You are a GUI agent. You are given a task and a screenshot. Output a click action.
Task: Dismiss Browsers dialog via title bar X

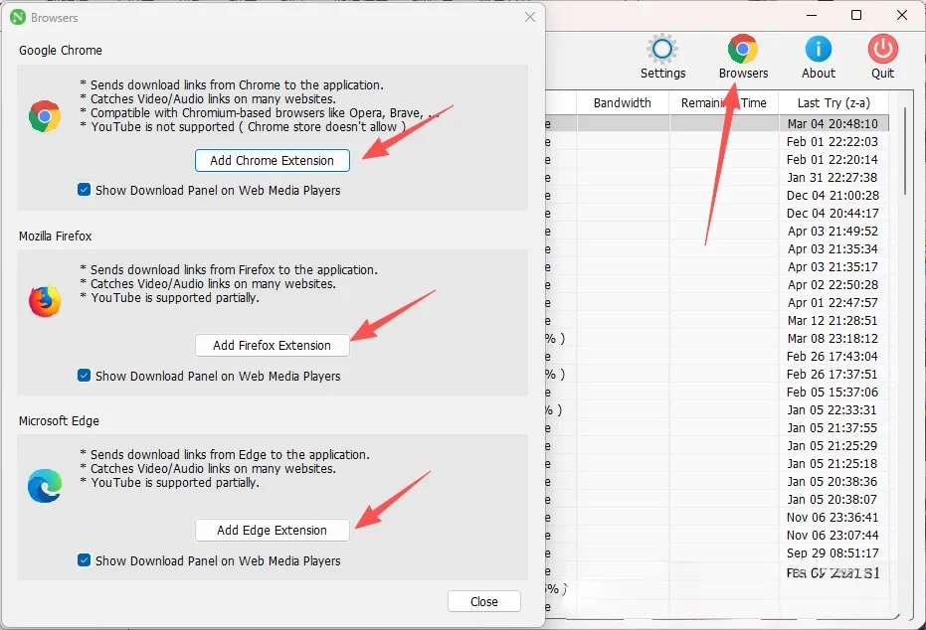(x=530, y=17)
